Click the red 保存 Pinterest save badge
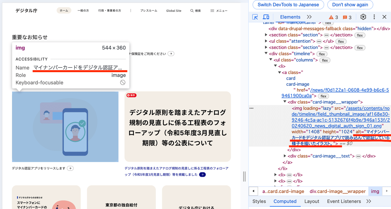This screenshot has width=391, height=209. pos(132,95)
